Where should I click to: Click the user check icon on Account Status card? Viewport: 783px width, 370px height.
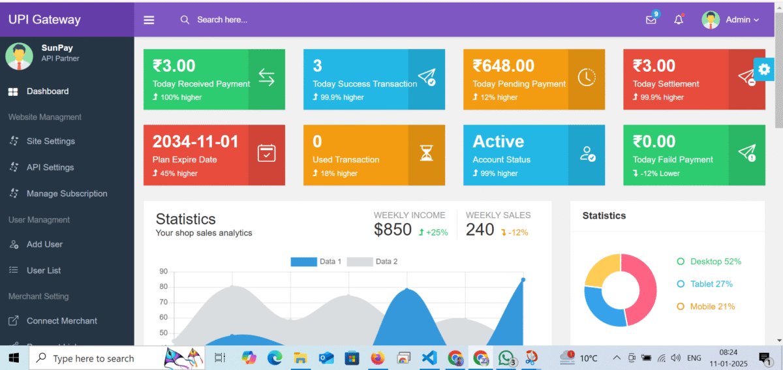(587, 153)
